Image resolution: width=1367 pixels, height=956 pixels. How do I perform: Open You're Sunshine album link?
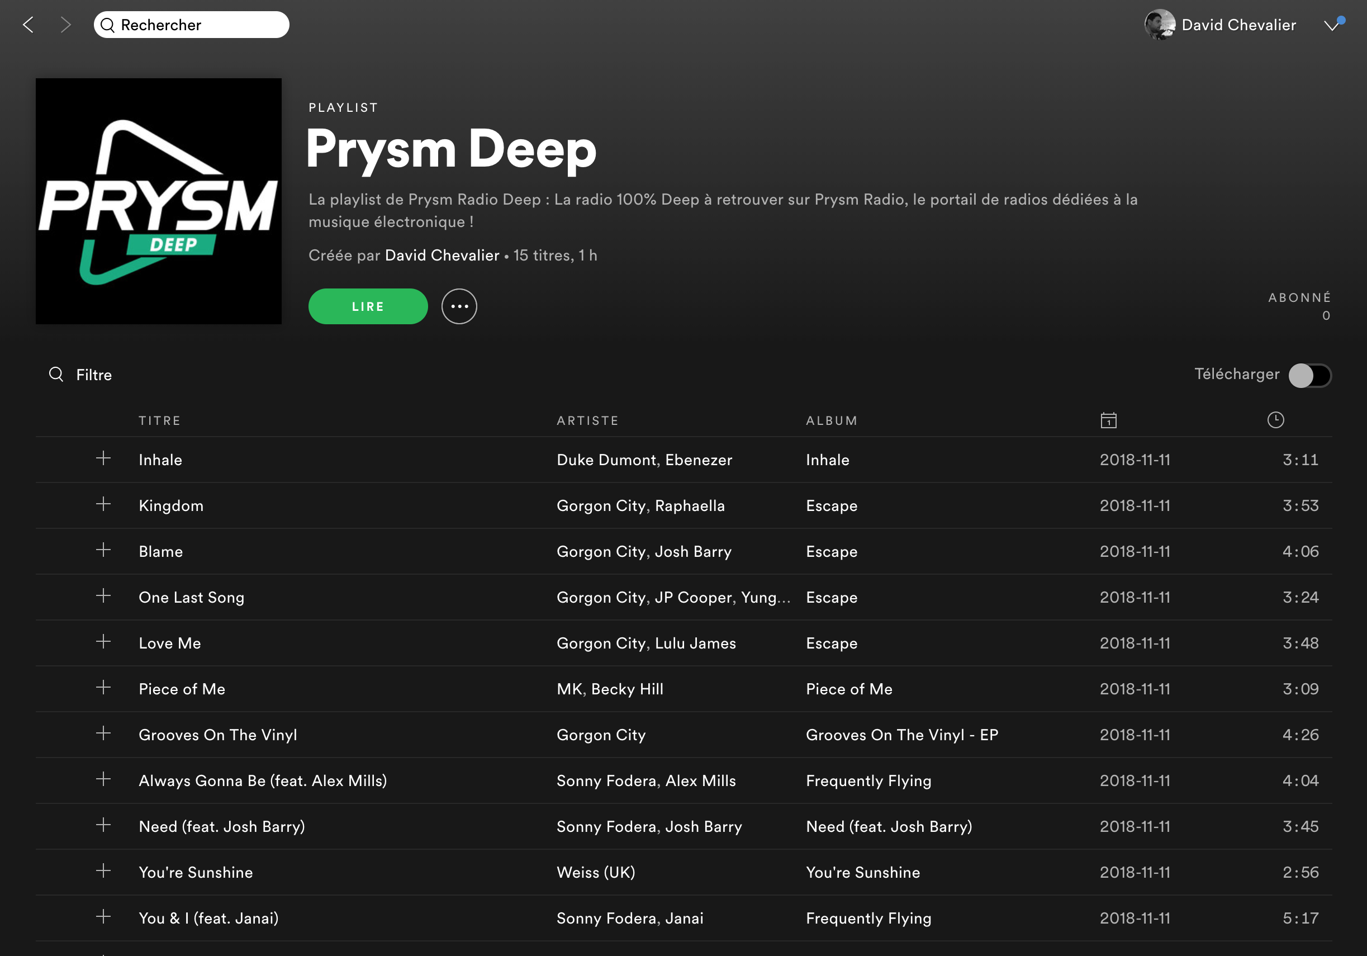[x=863, y=873]
